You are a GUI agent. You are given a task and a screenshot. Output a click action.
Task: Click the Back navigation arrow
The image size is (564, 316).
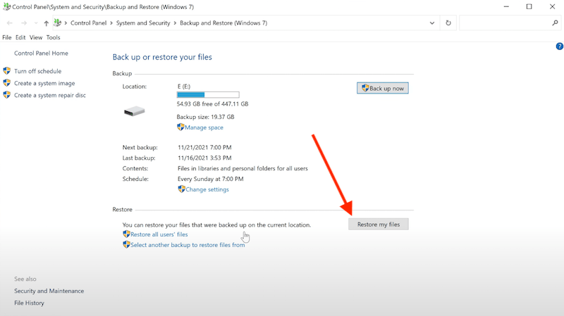[x=10, y=23]
